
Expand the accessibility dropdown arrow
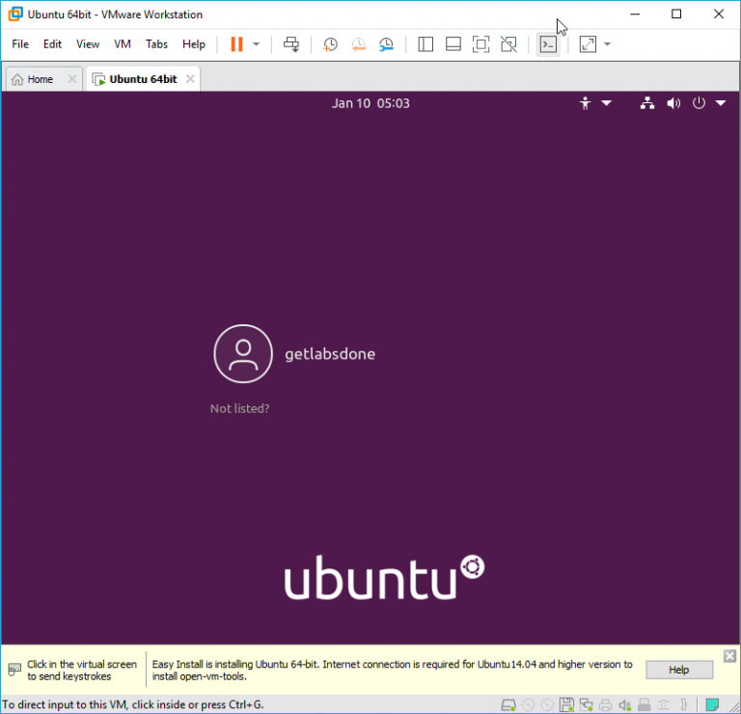point(606,103)
